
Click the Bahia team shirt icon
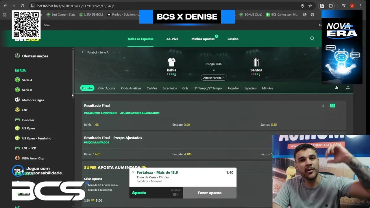click(x=171, y=62)
